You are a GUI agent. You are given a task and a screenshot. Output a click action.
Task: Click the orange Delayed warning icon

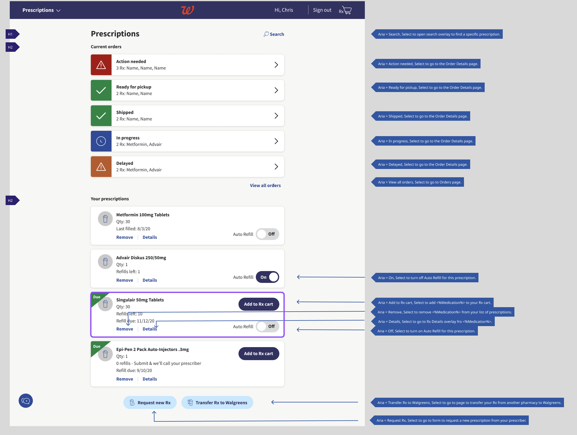point(101,167)
